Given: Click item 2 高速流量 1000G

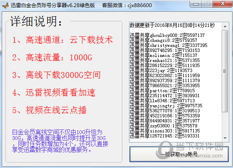Looking at the screenshot, I should (52, 57).
